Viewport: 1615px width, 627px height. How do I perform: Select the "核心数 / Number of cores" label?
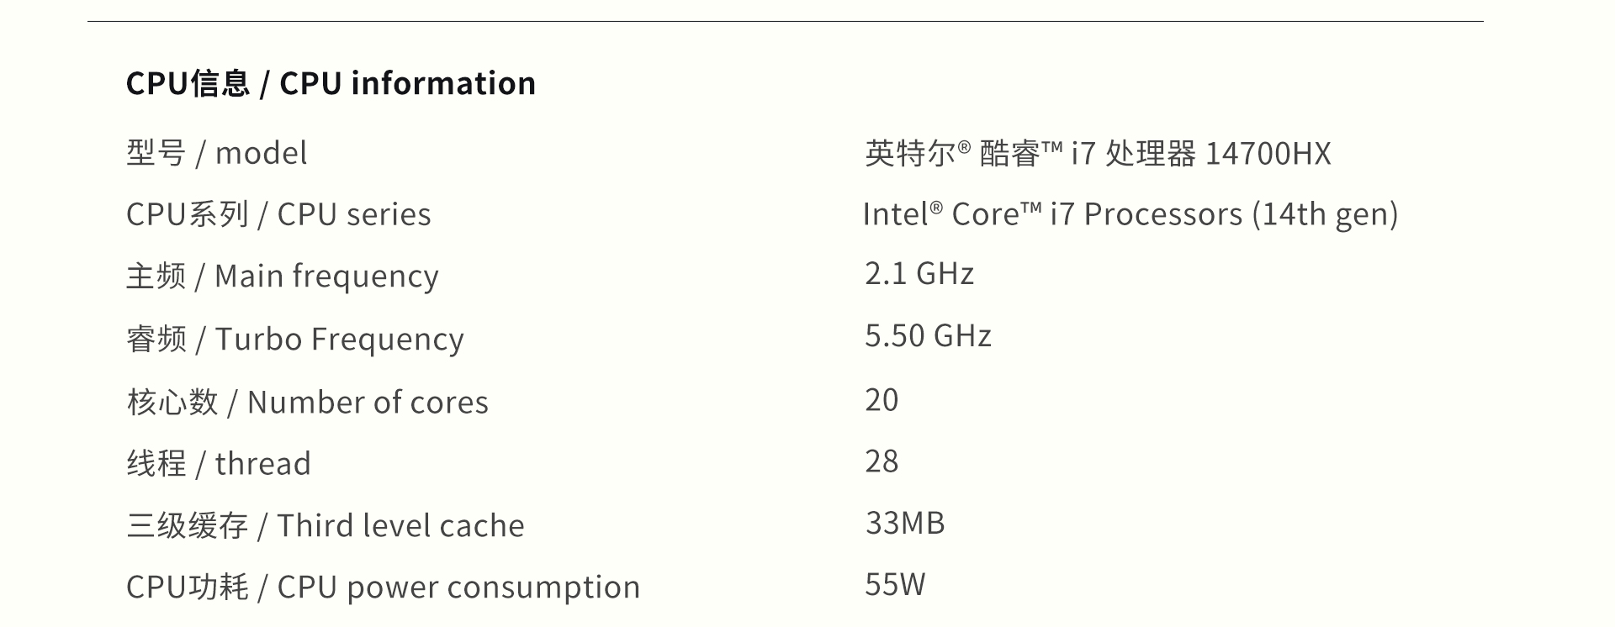point(307,402)
